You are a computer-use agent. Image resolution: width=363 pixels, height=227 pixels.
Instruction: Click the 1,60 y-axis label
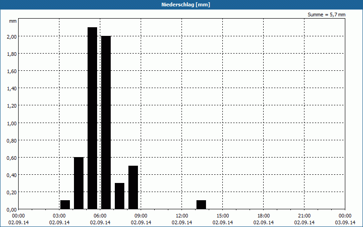coord(12,71)
